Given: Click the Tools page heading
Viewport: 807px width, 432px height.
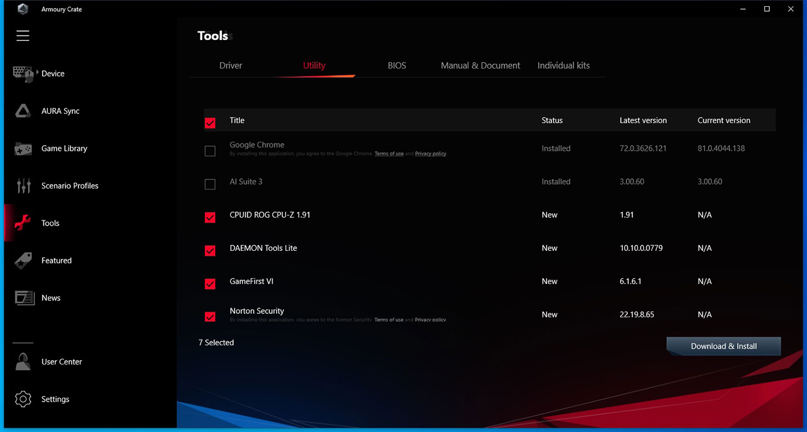Looking at the screenshot, I should pos(213,35).
